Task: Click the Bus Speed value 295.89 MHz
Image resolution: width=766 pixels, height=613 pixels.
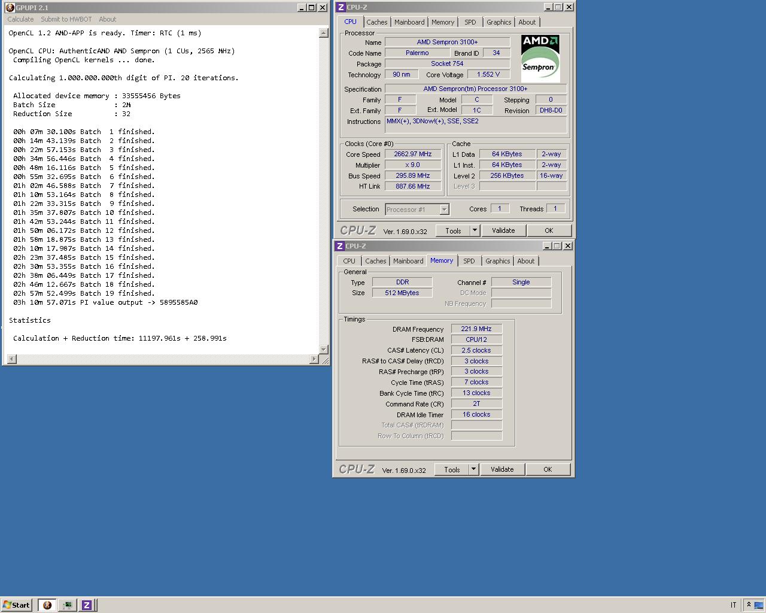Action: (413, 176)
